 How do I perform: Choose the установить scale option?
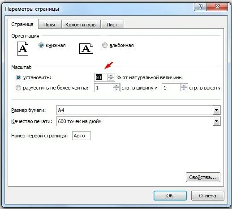18,77
